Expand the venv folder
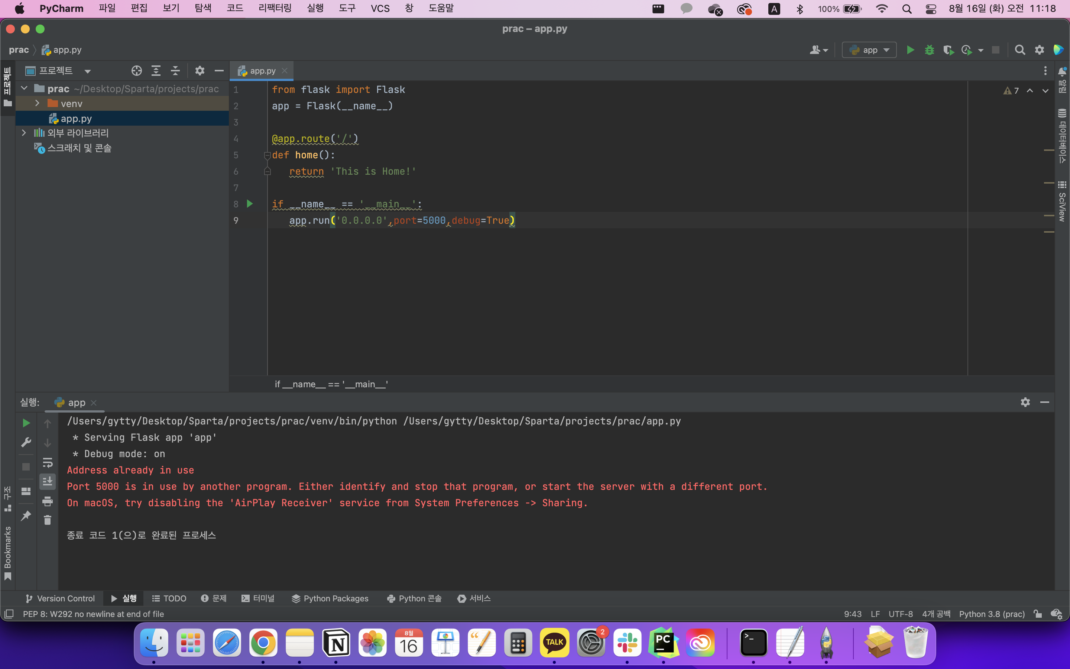1070x669 pixels. tap(38, 103)
